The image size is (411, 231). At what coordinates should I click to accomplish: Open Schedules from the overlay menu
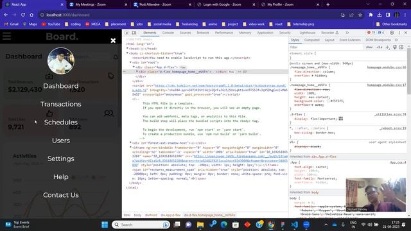point(61,123)
